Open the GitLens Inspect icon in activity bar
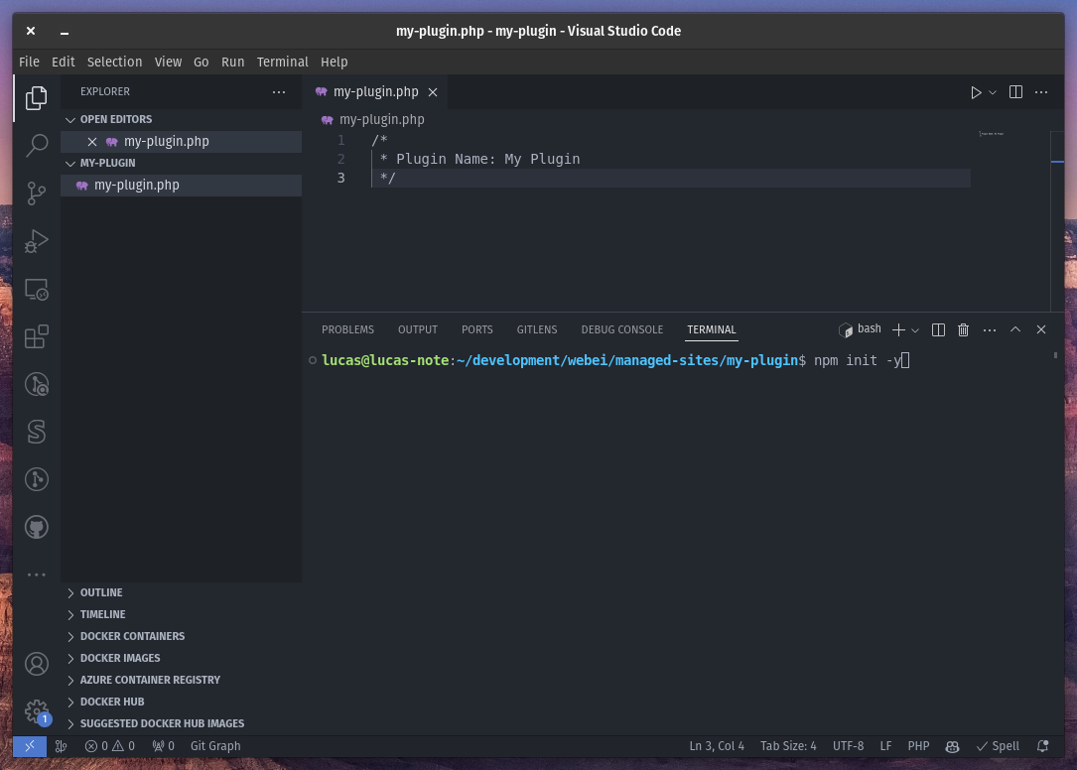This screenshot has height=770, width=1077. pyautogui.click(x=37, y=384)
